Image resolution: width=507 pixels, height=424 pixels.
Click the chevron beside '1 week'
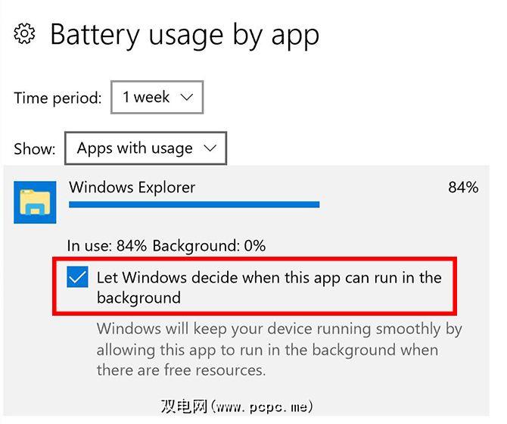click(187, 98)
